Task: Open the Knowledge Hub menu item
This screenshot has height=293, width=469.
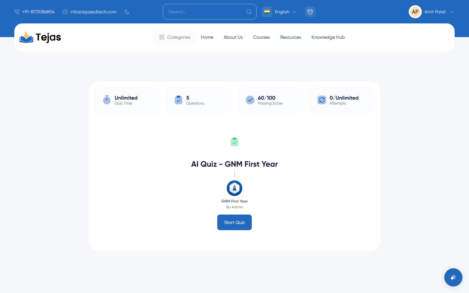Action: [328, 37]
